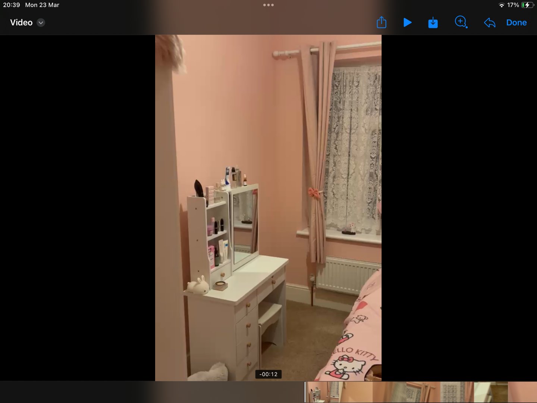Tap the Wi-Fi status icon
Image resolution: width=537 pixels, height=403 pixels.
[501, 5]
